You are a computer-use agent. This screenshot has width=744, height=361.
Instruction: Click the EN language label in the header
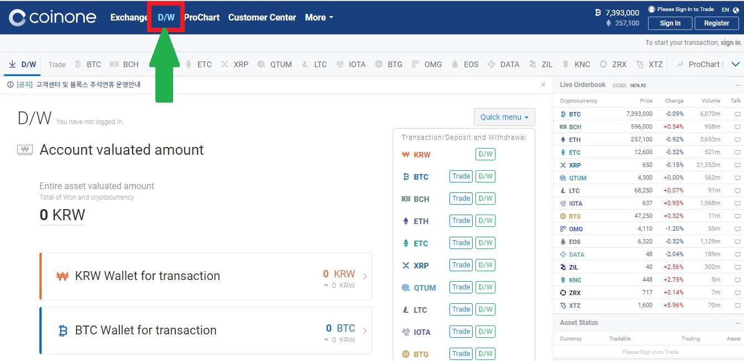[725, 9]
